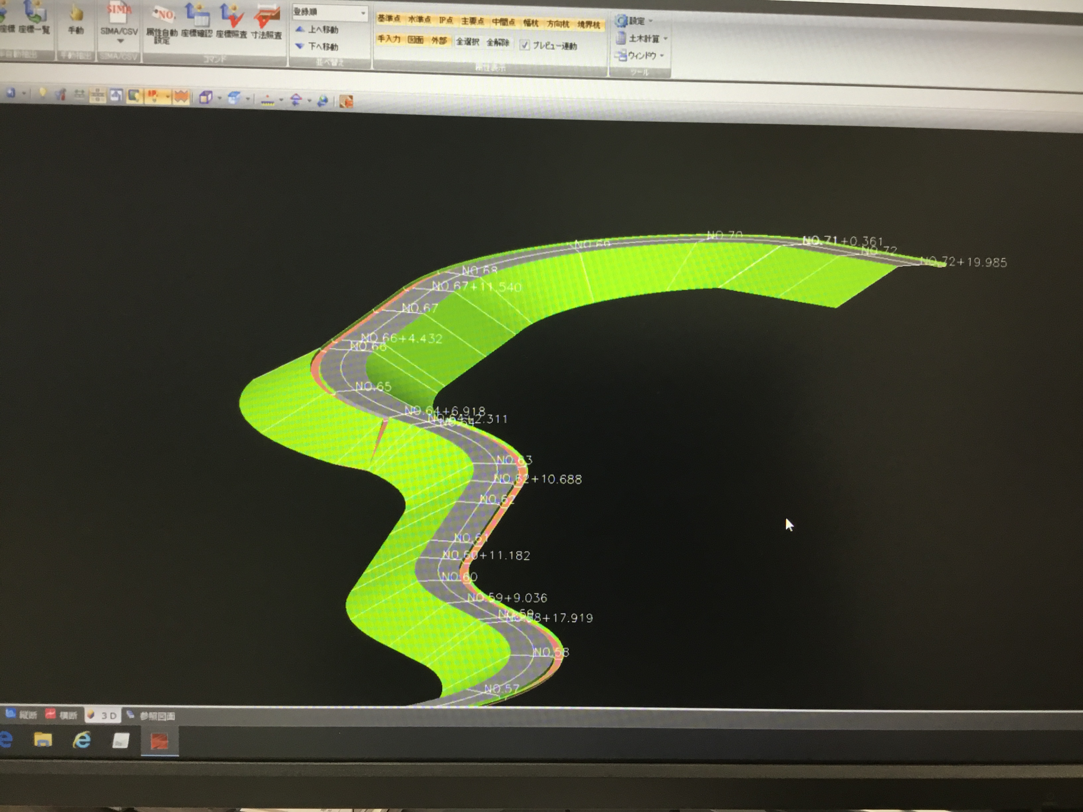Click the paint tool icon beside light bulb
Image resolution: width=1083 pixels, height=812 pixels.
click(60, 94)
